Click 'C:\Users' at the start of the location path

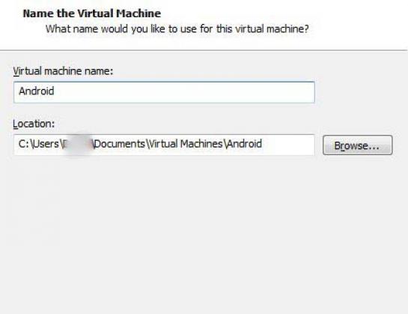click(39, 144)
